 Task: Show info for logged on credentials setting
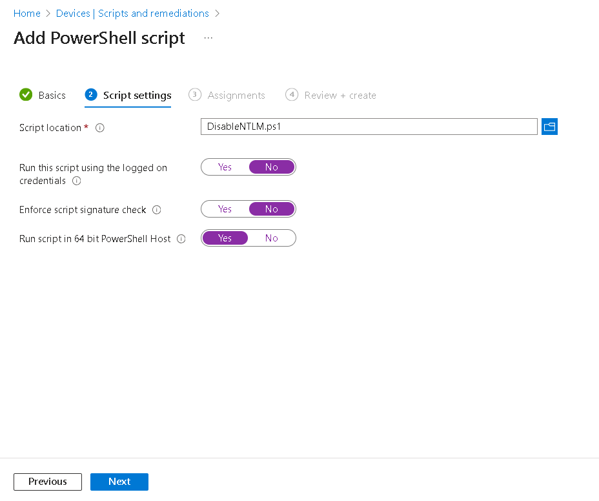[x=76, y=181]
